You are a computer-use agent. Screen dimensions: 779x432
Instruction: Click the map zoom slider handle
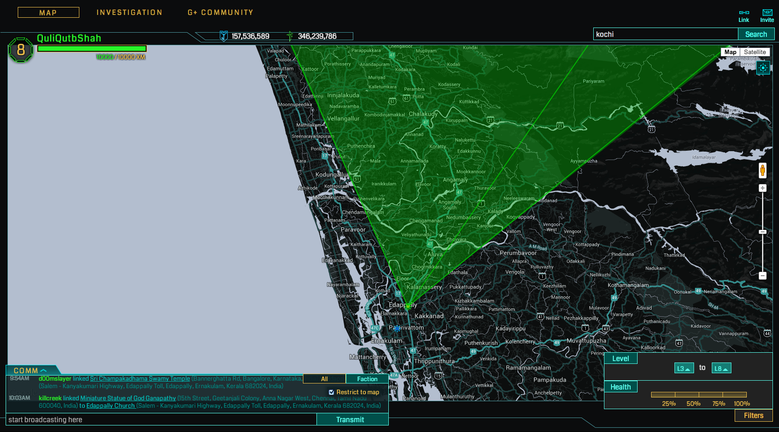pyautogui.click(x=763, y=232)
